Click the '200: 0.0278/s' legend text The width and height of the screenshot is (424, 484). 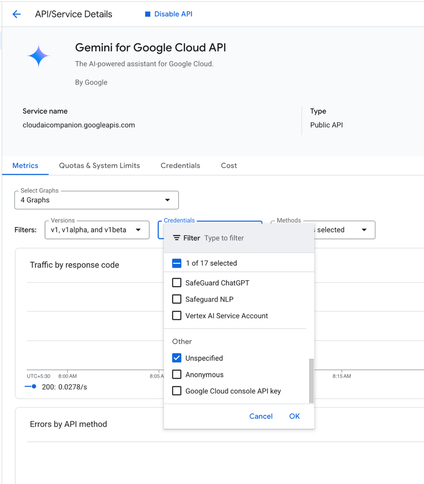pos(64,387)
